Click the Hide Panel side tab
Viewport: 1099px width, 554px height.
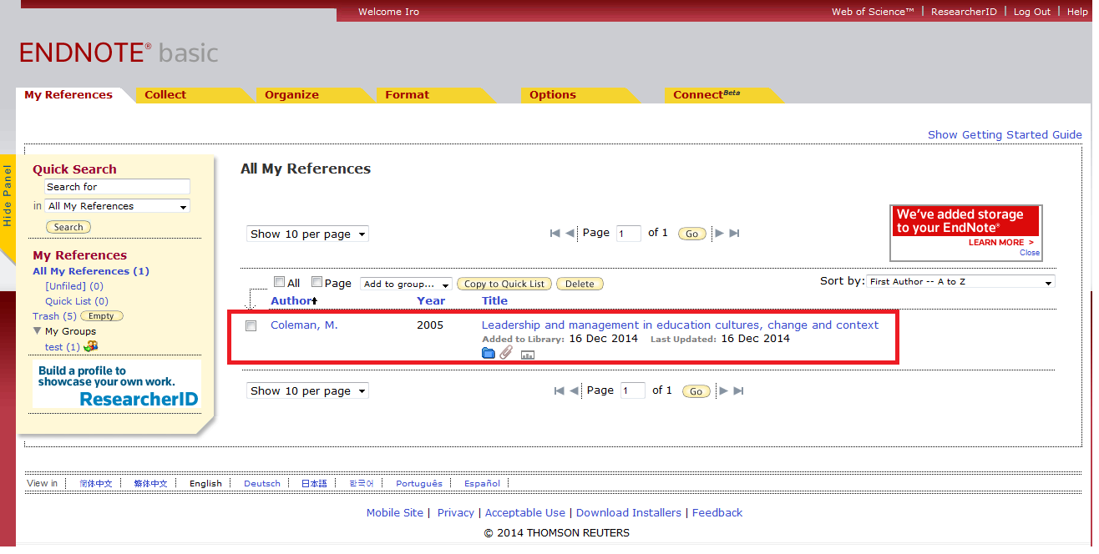coord(8,197)
